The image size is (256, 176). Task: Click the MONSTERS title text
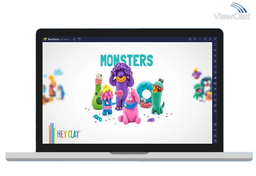pos(127,60)
